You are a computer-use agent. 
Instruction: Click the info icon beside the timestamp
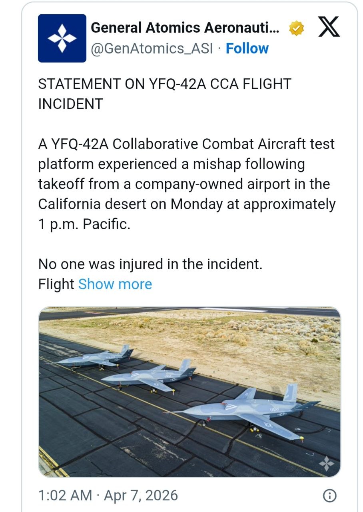(329, 496)
